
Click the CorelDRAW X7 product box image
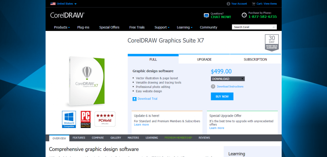[x=87, y=81]
